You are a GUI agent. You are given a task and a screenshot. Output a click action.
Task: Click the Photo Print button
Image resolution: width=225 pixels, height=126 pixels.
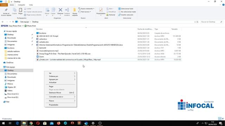pyautogui.click(x=30, y=26)
